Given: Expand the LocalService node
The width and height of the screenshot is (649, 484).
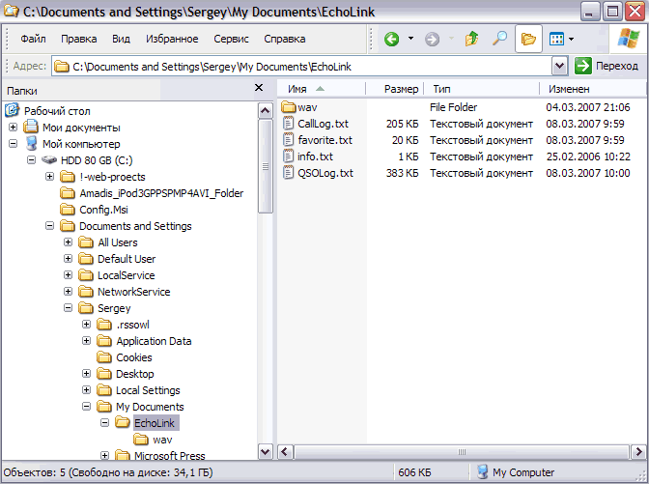Looking at the screenshot, I should pos(68,275).
